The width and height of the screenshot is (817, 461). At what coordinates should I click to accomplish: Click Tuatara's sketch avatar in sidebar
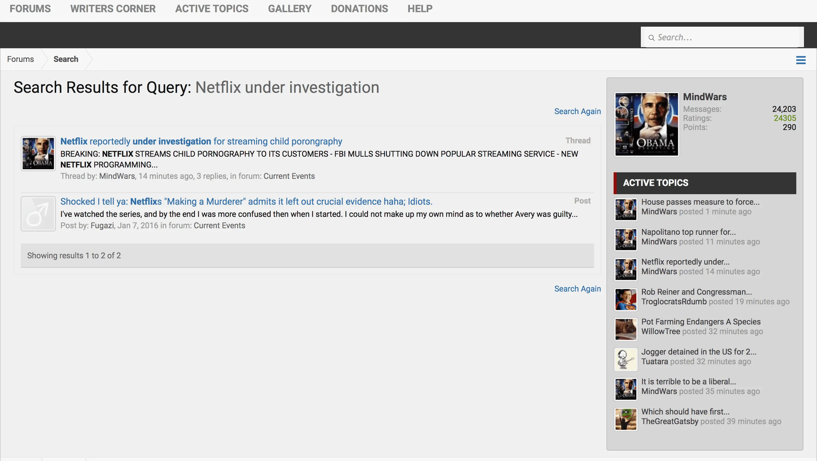pyautogui.click(x=626, y=359)
